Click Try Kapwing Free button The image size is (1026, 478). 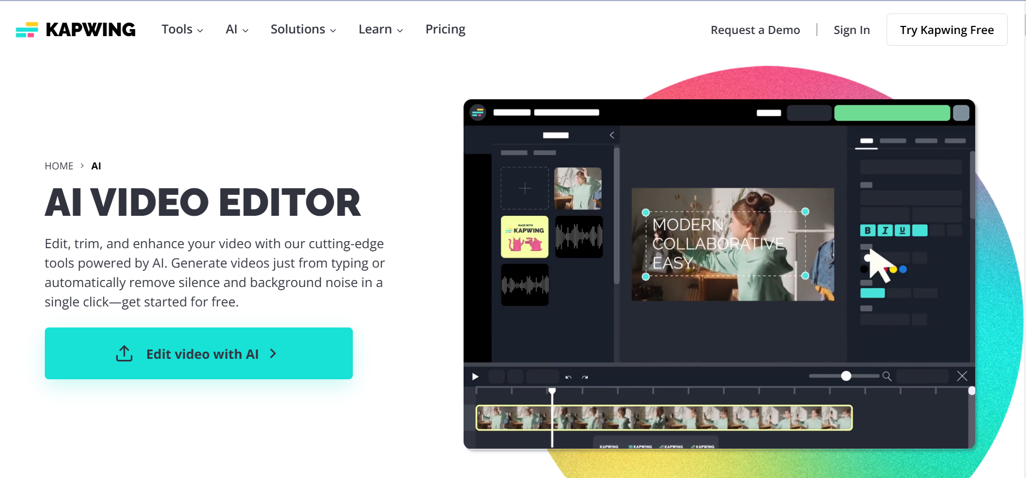coord(947,30)
